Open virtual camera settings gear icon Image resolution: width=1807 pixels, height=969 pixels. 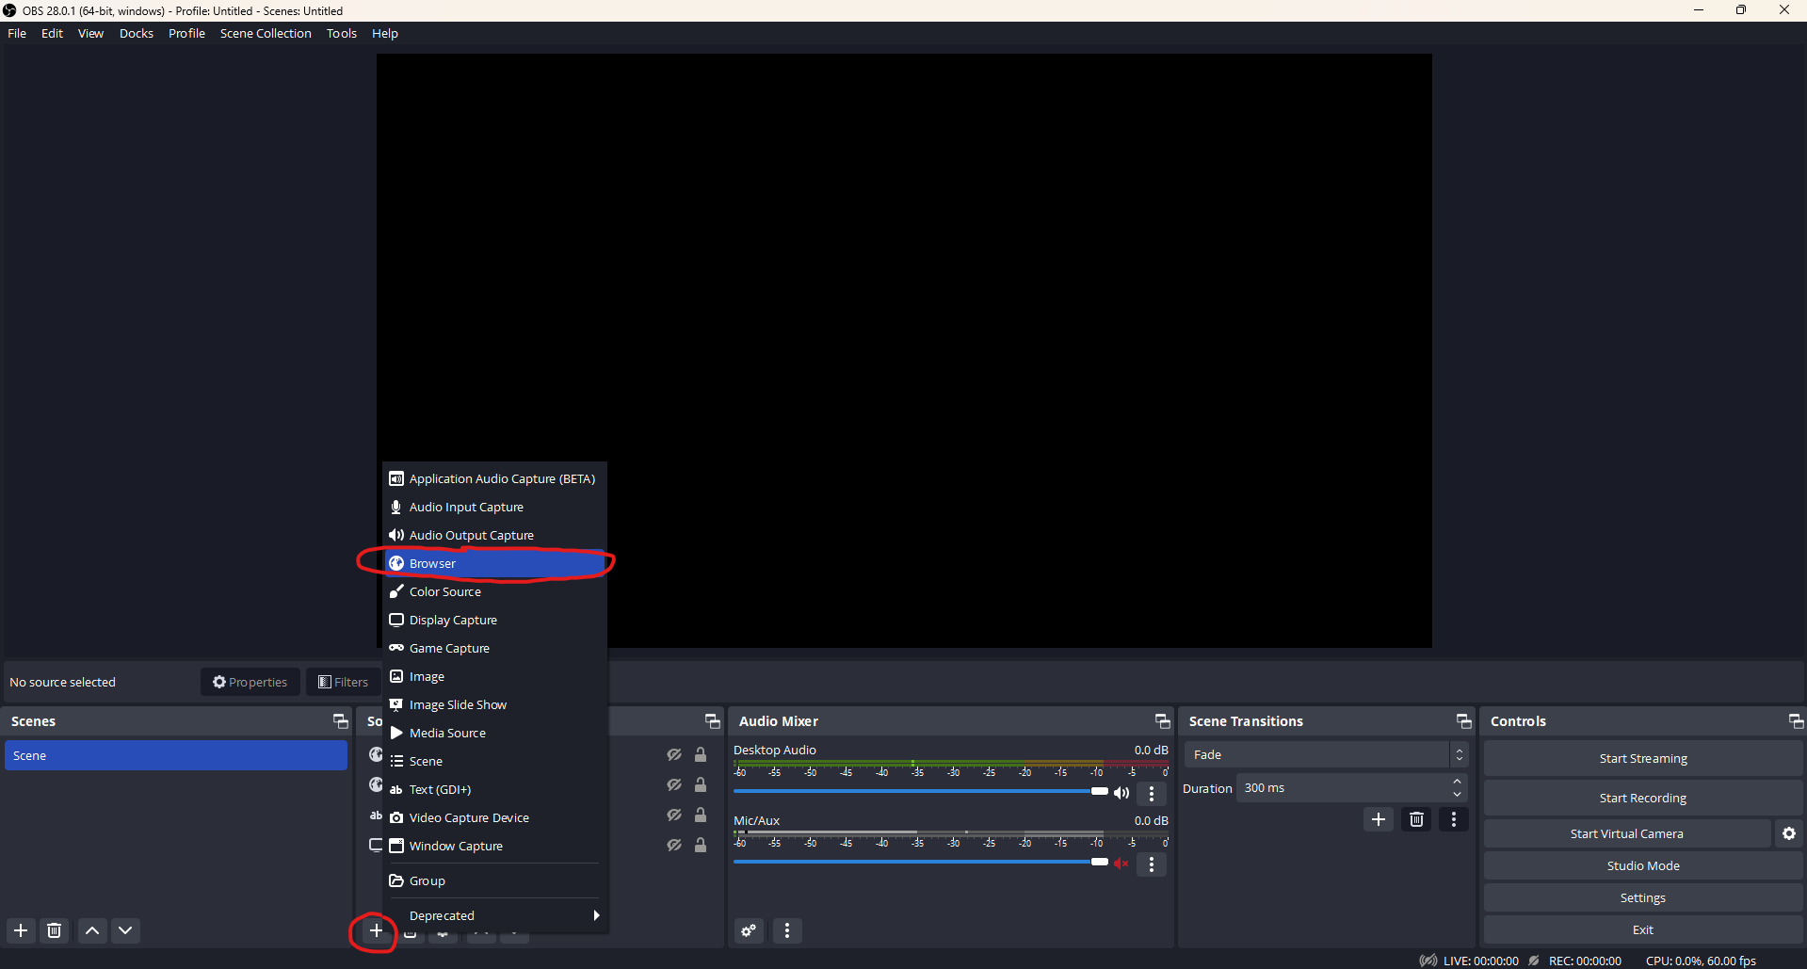pos(1789,833)
